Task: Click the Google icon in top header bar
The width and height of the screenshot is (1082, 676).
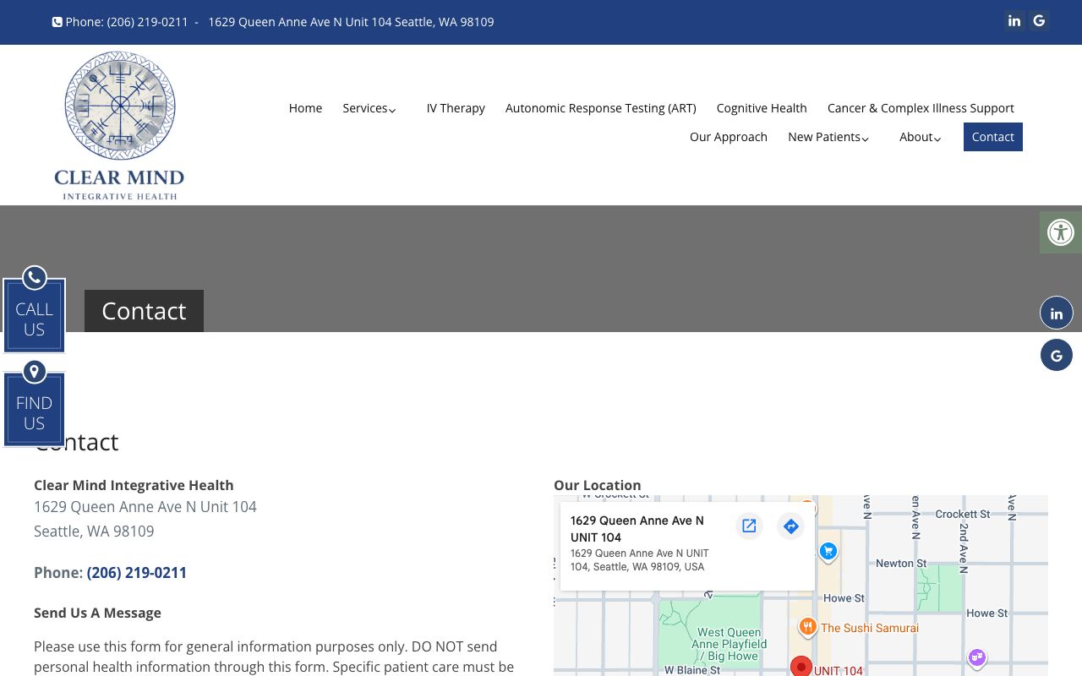Action: tap(1040, 21)
